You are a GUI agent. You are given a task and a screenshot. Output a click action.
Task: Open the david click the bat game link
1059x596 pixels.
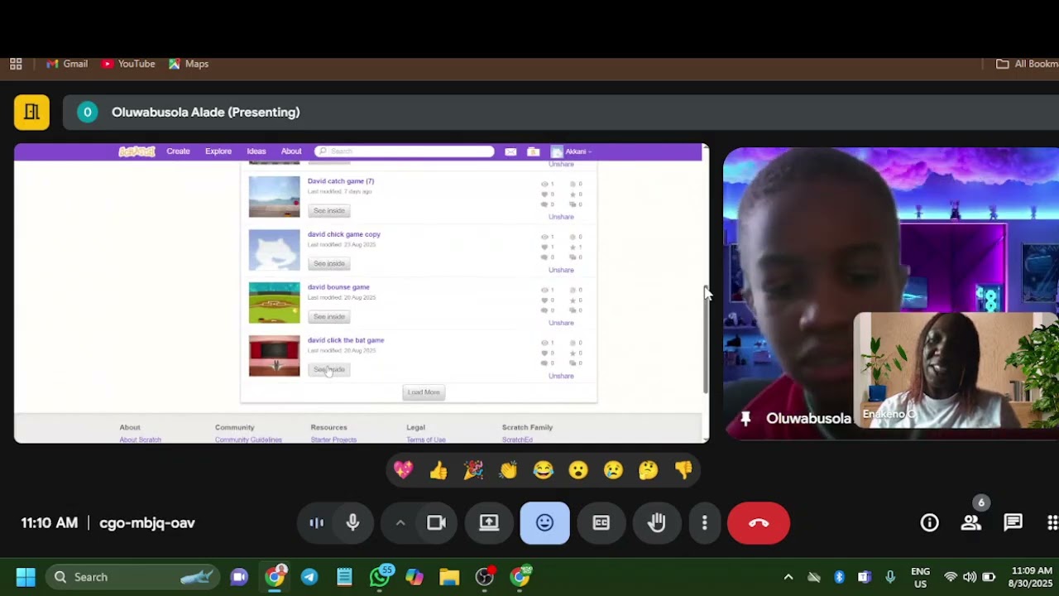pyautogui.click(x=346, y=340)
